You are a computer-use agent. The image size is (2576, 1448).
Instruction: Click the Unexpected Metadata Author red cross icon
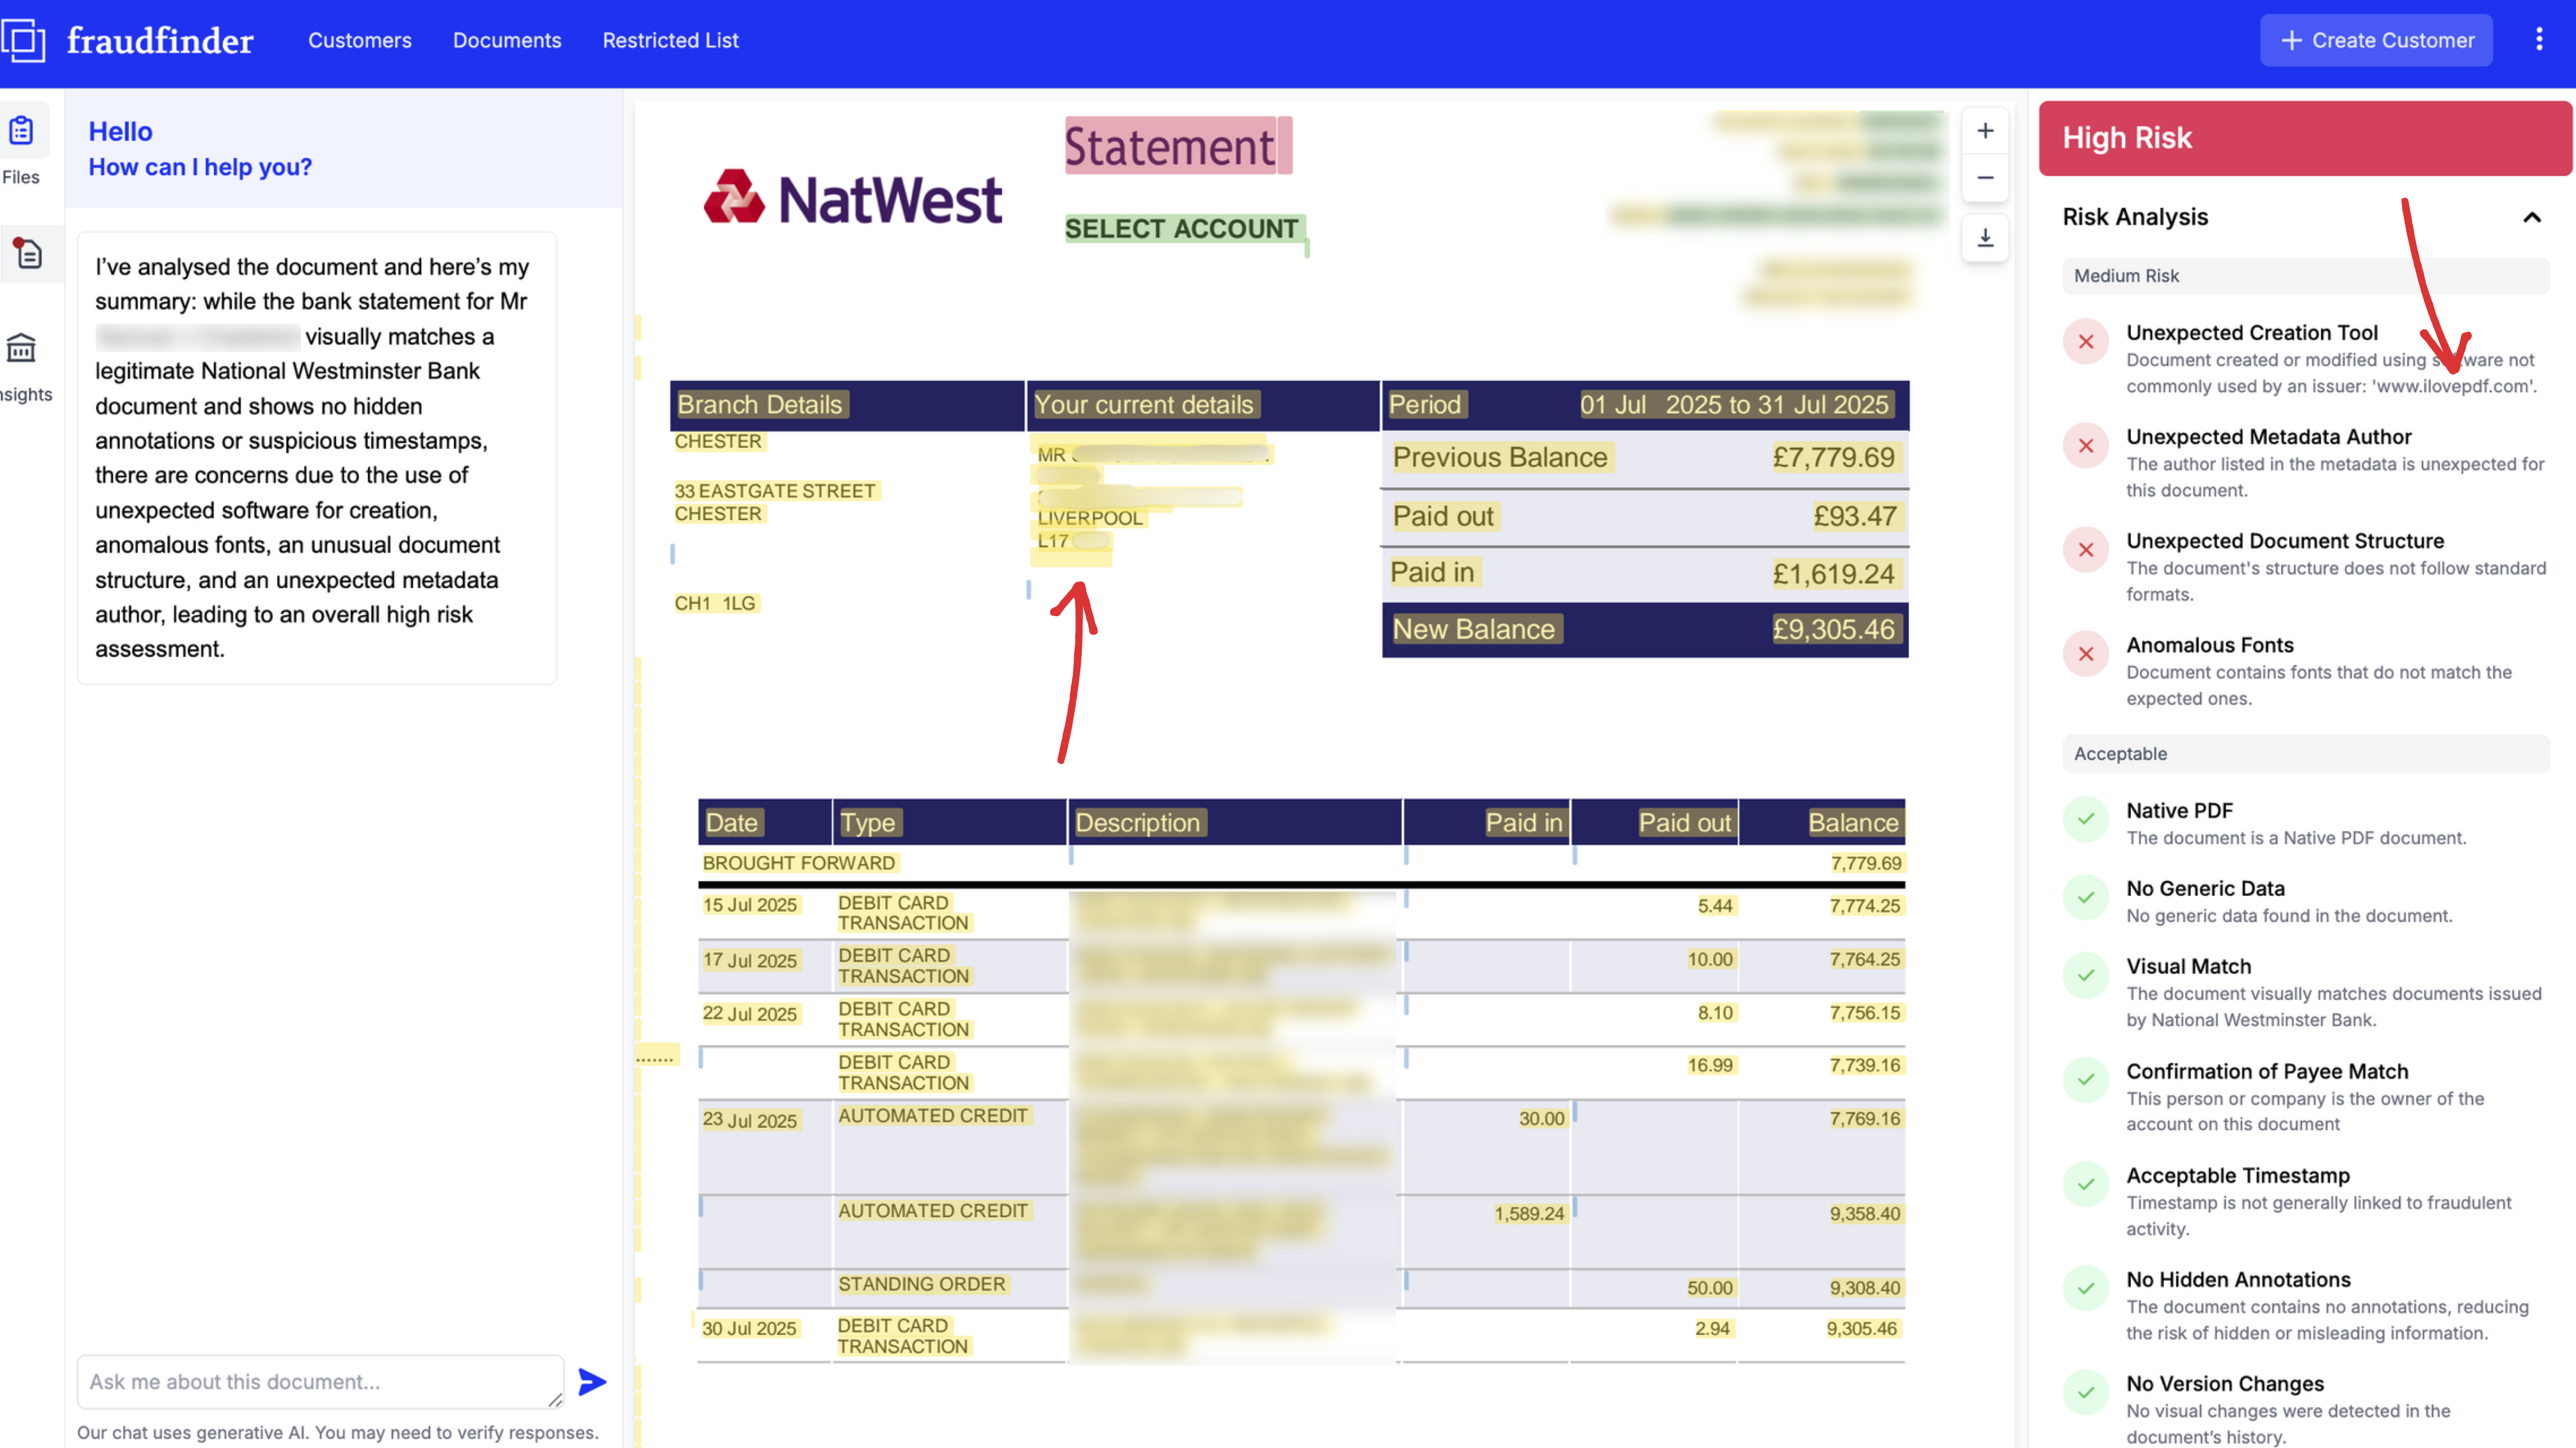click(2086, 446)
